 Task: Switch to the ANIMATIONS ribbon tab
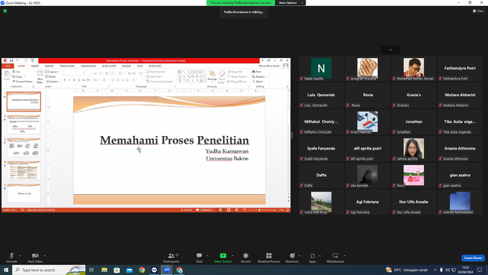[88, 66]
